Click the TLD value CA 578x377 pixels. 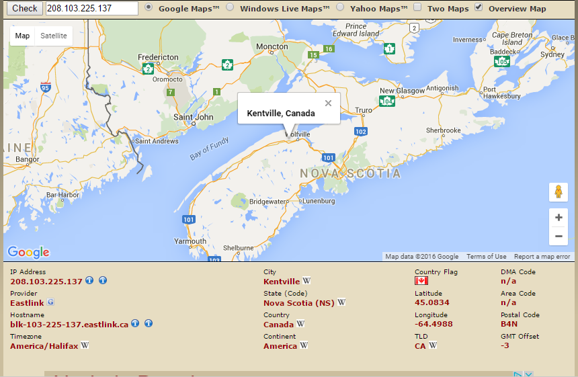[x=420, y=346]
